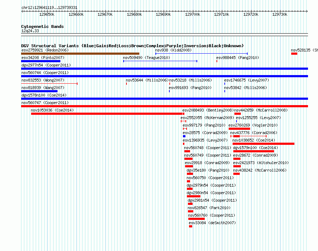
Task: Click the red nsv560760 loss bar
Action: [x=196, y=219]
